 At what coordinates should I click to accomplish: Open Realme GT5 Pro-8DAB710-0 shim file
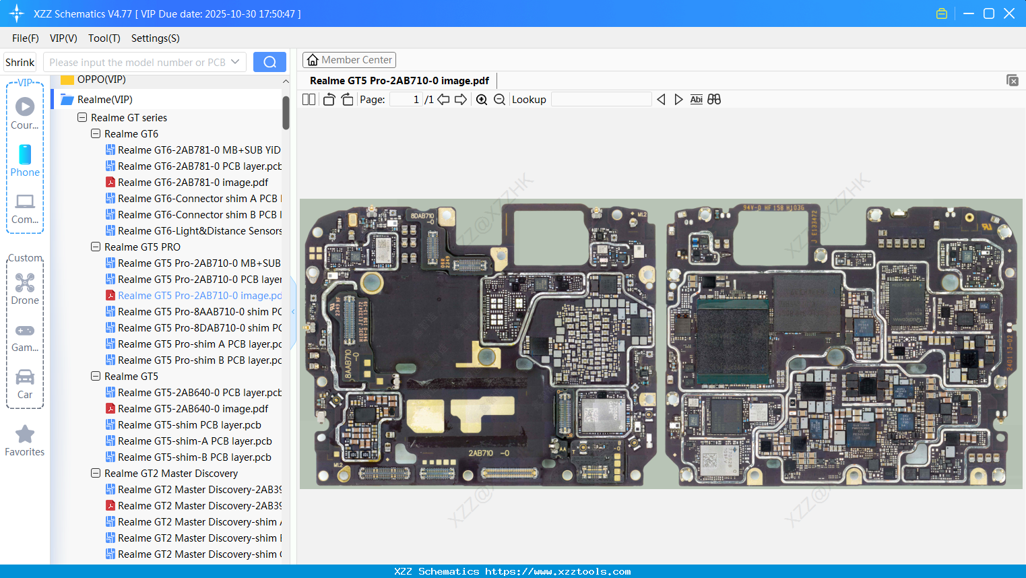[193, 327]
